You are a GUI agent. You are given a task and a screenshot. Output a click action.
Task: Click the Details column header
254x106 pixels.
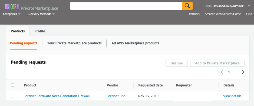coord(229,85)
